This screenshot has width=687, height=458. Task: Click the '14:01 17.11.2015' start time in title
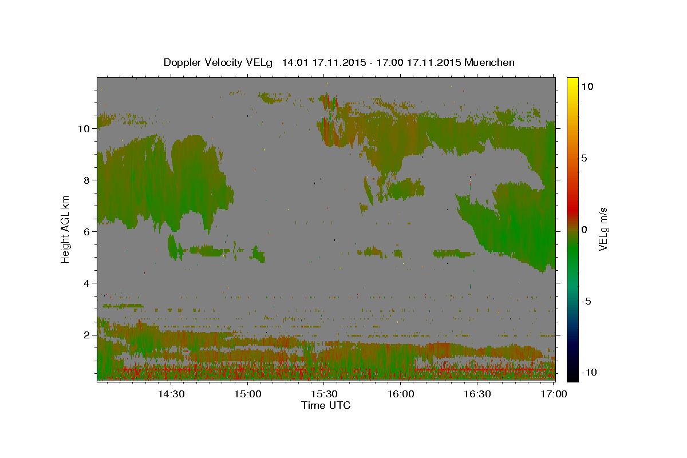(324, 62)
